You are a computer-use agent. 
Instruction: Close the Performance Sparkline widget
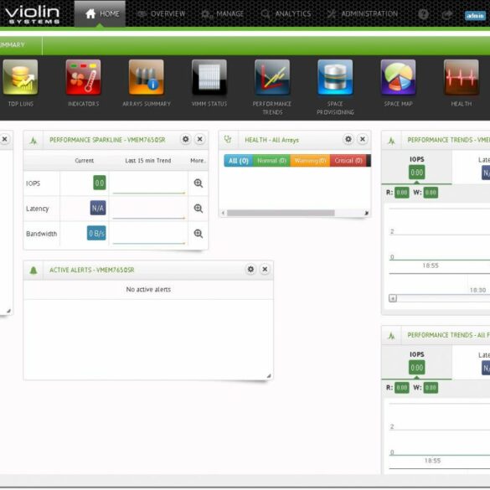point(200,139)
